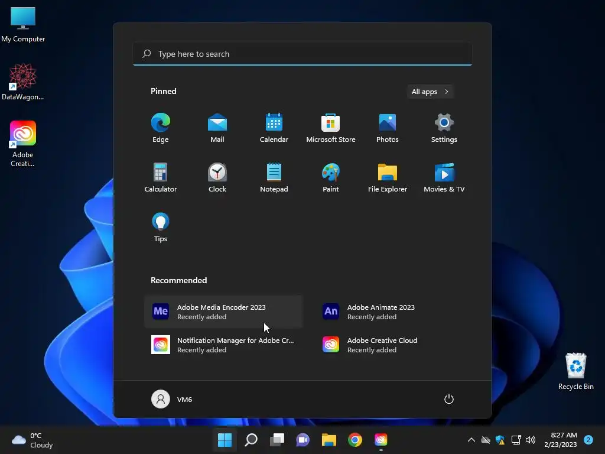This screenshot has width=605, height=454.
Task: Launch the Photos app
Action: 388,128
